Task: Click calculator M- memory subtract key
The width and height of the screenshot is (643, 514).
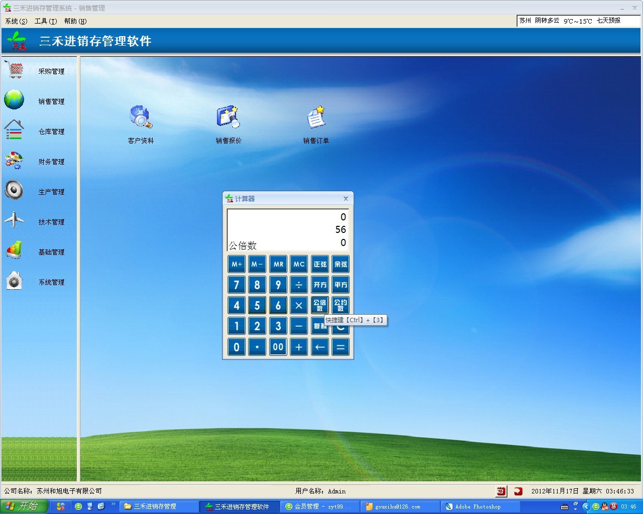Action: click(x=257, y=264)
